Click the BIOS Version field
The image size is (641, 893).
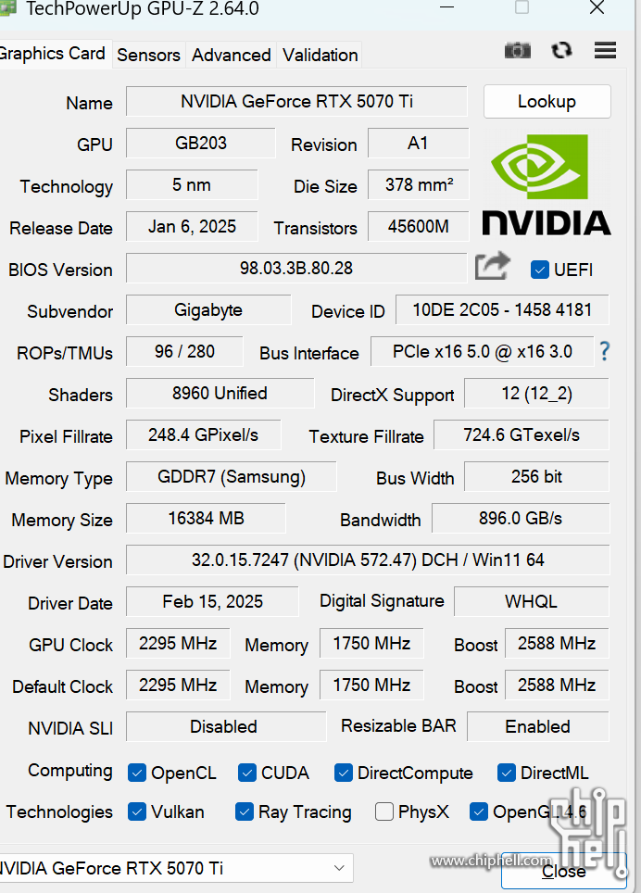[x=296, y=268]
